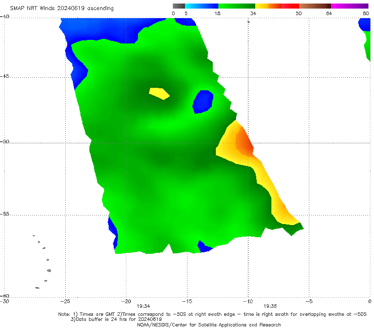Click the blue oval low-wind patch

coord(203,102)
